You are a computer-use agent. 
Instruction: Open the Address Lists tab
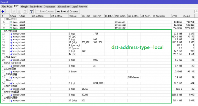[64, 6]
